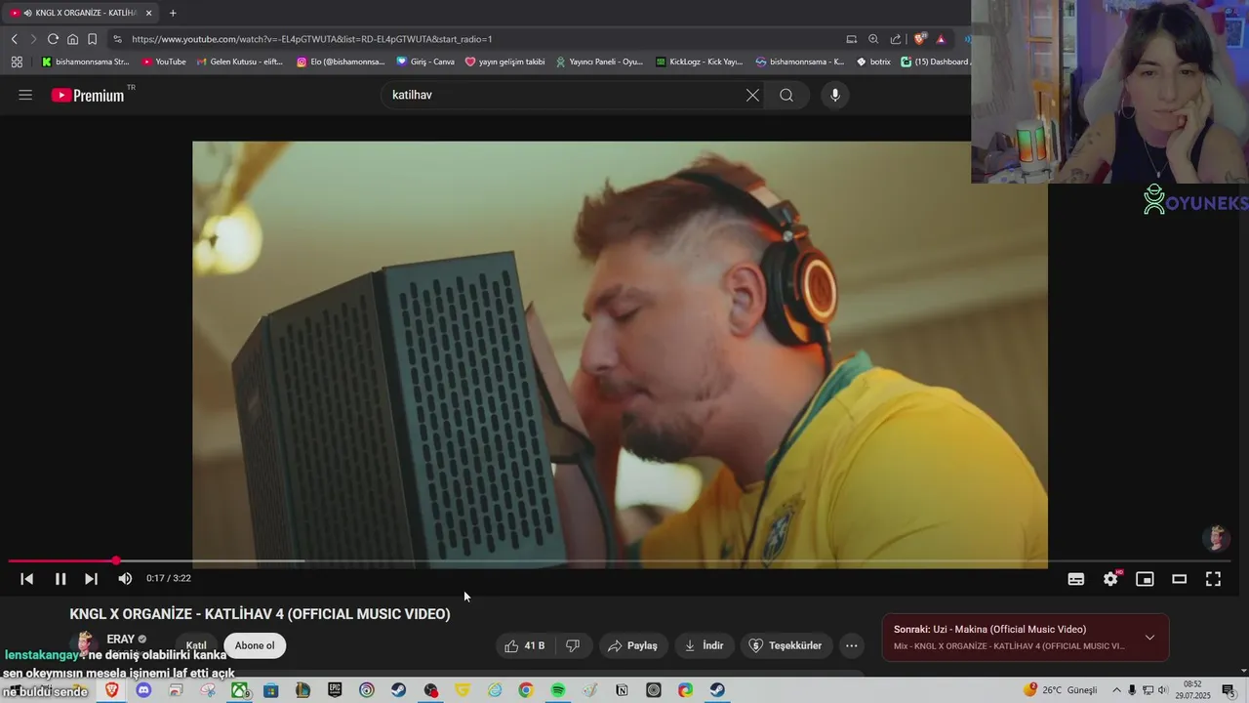Switch to KNGL X ORGANİZE tab
This screenshot has width=1249, height=703.
(81, 13)
